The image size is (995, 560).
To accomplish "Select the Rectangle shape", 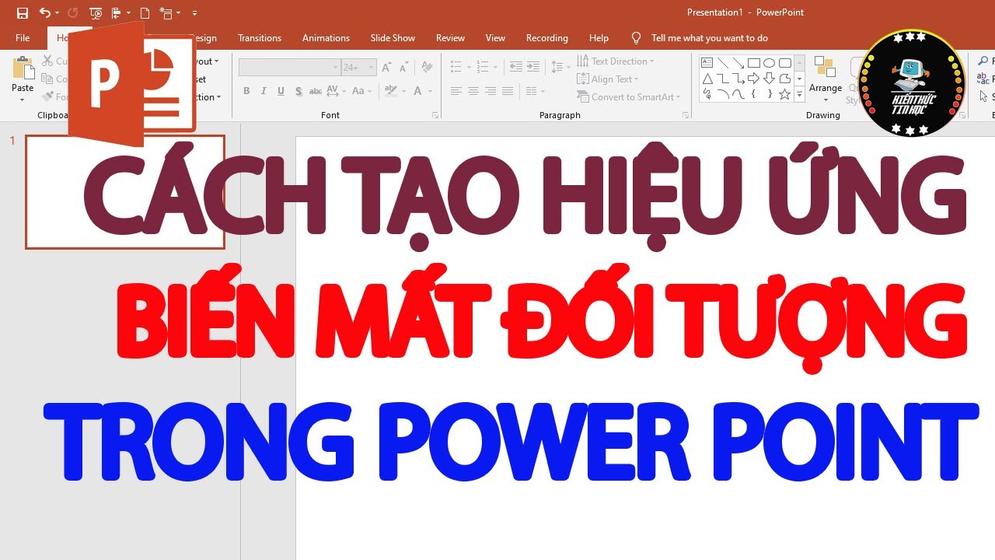I will (754, 63).
